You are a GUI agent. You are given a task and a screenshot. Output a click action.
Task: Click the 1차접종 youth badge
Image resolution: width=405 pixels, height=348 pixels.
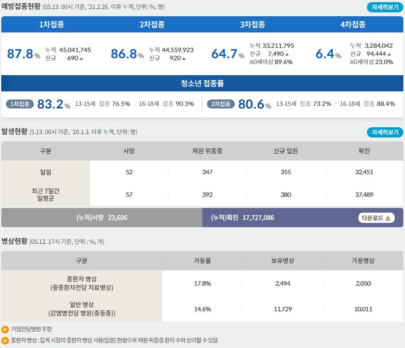click(x=20, y=104)
